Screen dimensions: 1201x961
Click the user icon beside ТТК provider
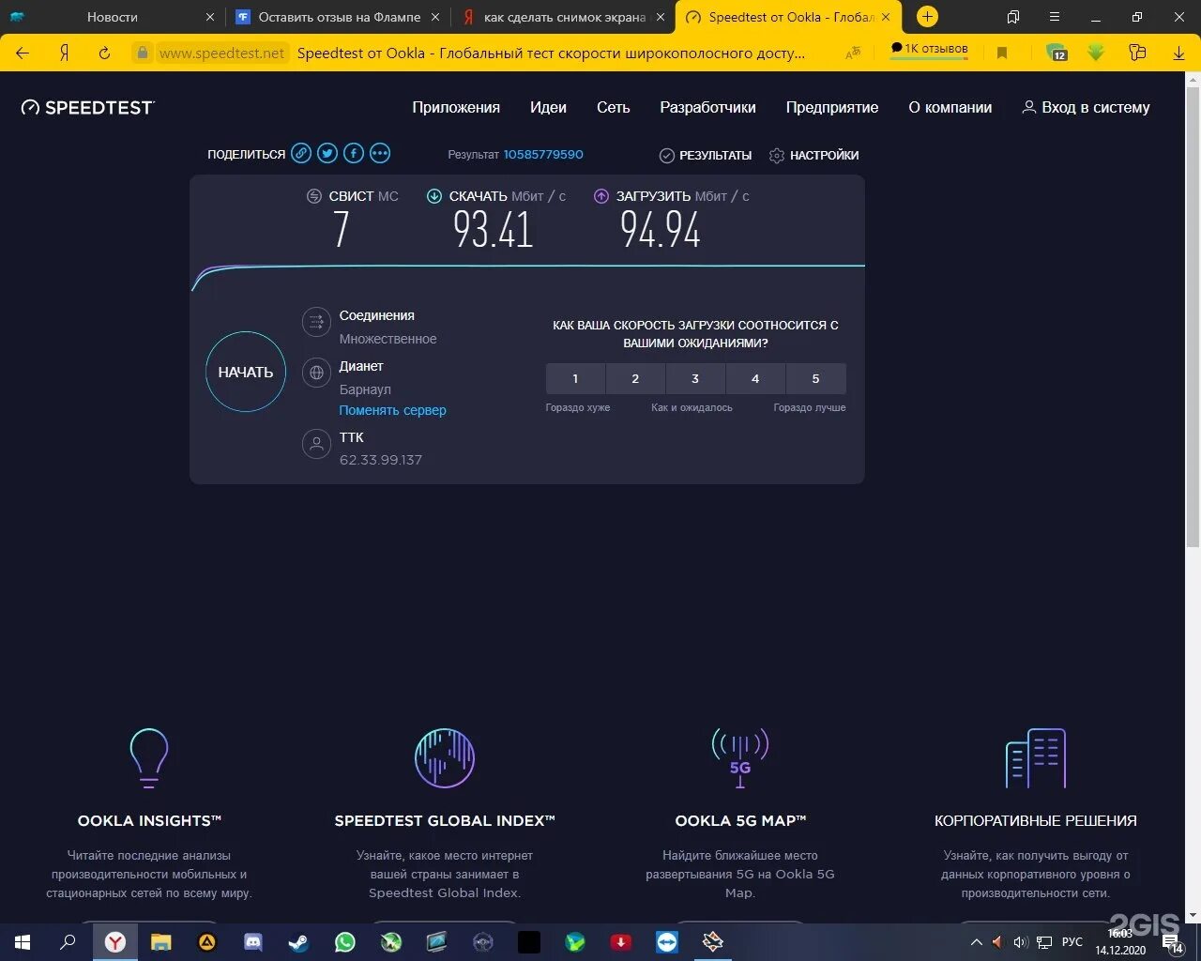pos(316,444)
